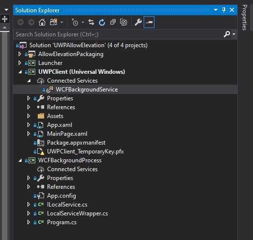253x240 pixels.
Task: Collapse the WCFBackgroundProcess project
Action: pos(20,160)
